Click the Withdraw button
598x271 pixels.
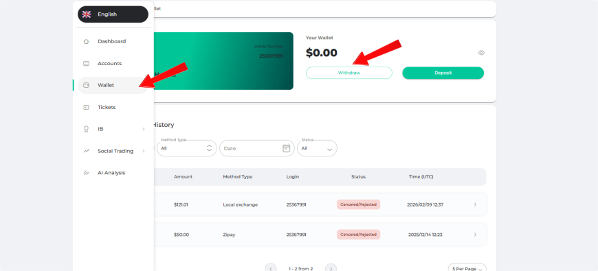349,73
